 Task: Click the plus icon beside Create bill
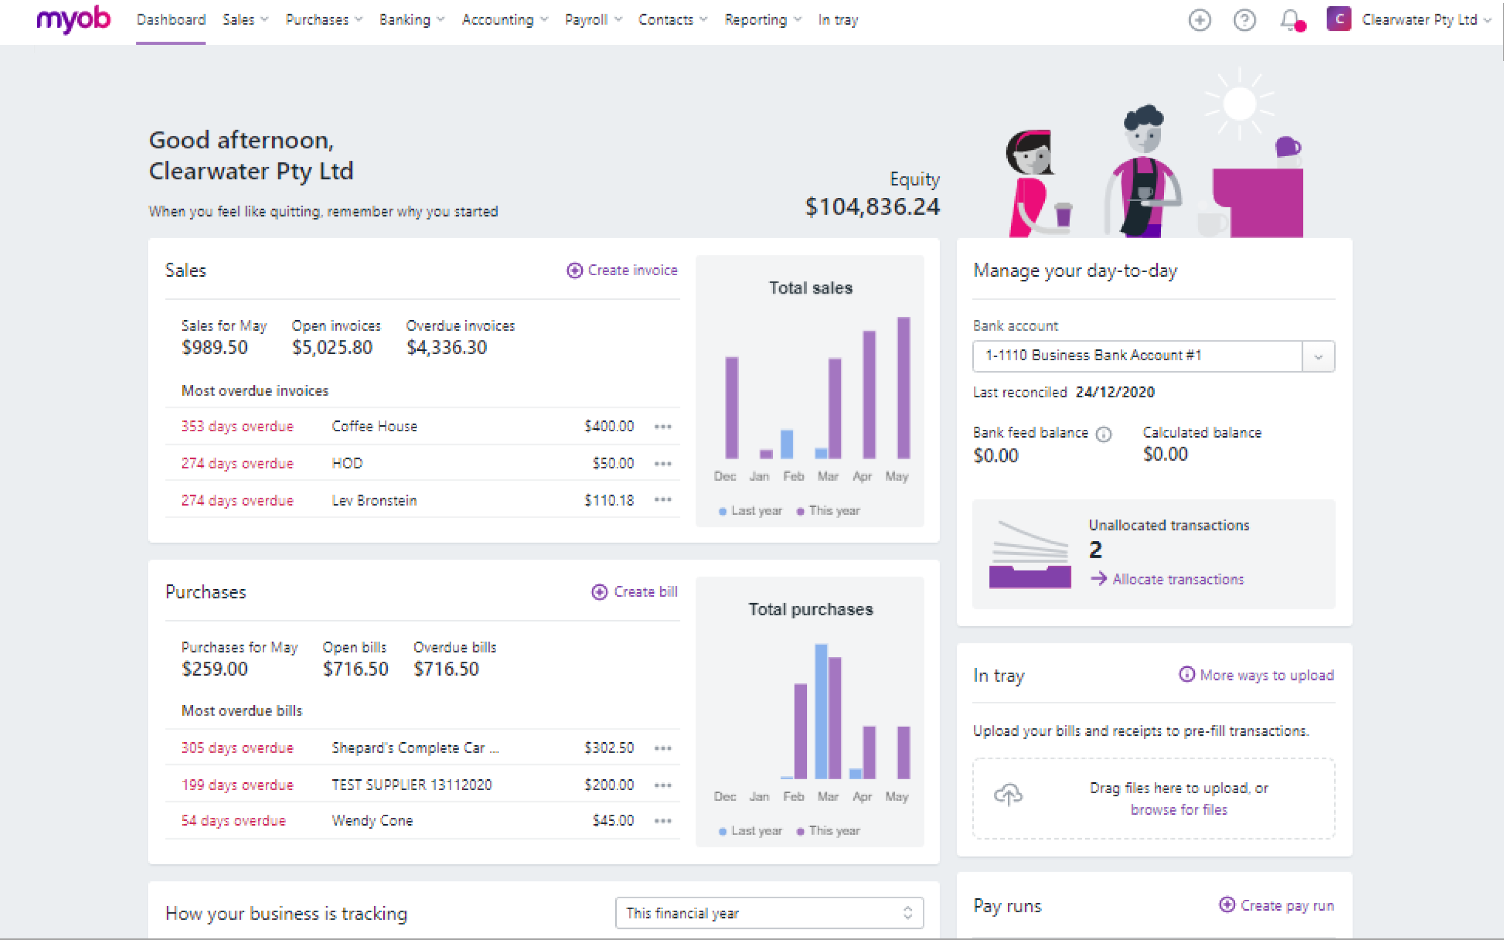click(599, 592)
